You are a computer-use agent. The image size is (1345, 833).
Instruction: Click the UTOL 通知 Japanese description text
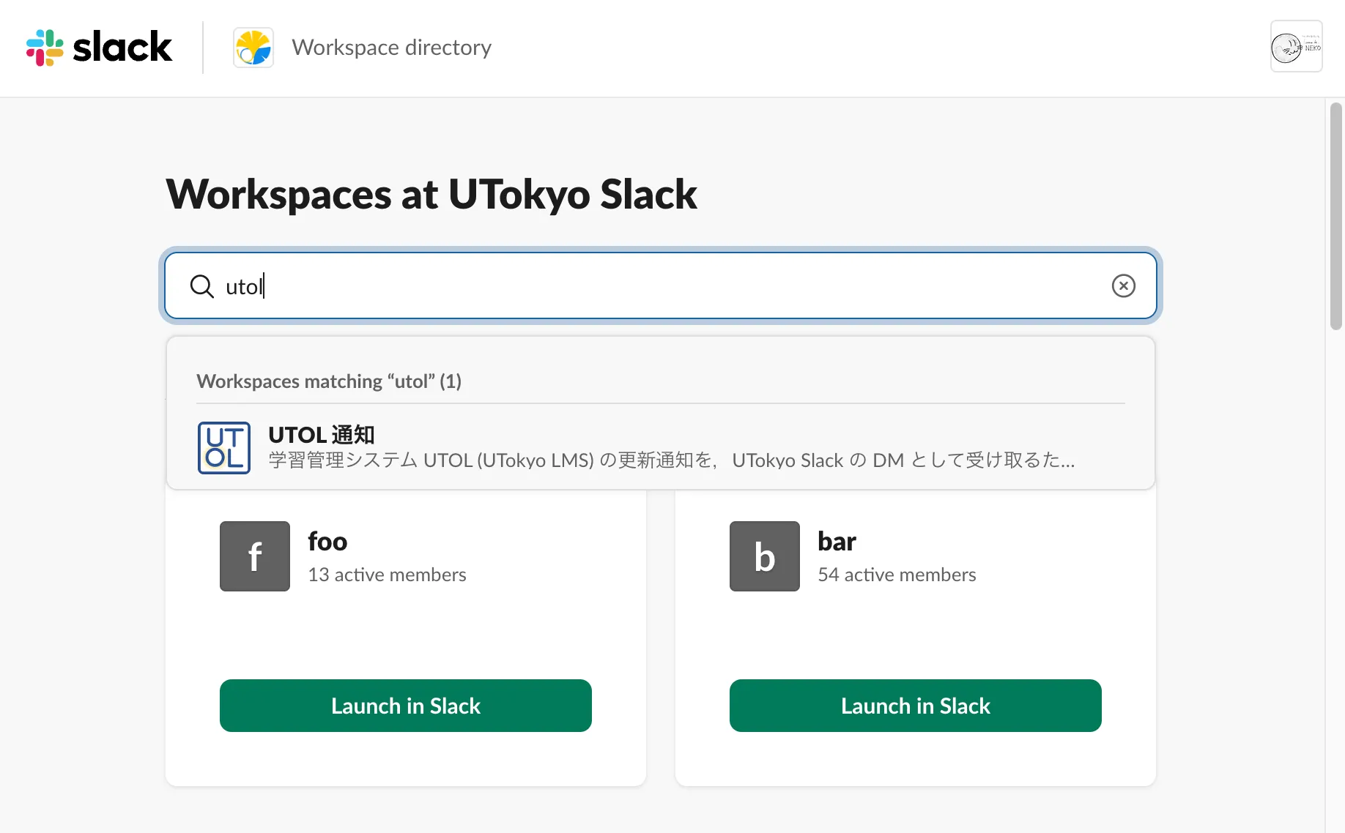click(671, 460)
